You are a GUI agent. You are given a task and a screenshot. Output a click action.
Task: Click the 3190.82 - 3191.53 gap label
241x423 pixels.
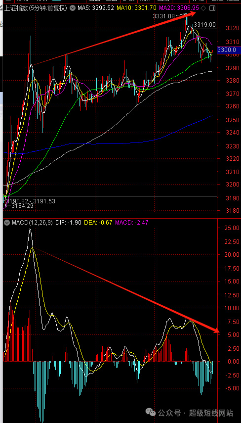coord(31,201)
